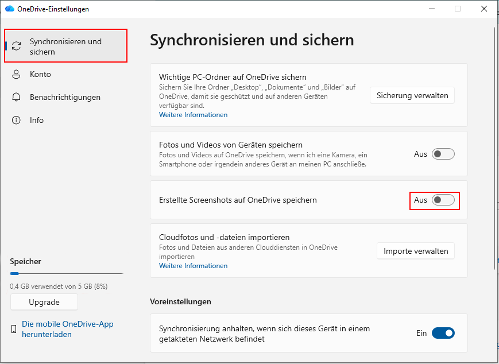Turn on saving screenshots to OneDrive
The image size is (499, 364).
click(x=443, y=200)
